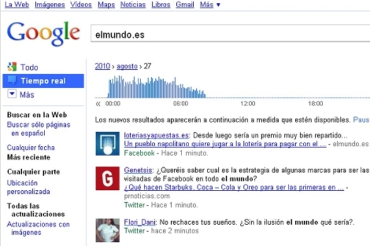Open La Web in top navigation
This screenshot has height=246, width=370.
(17, 5)
